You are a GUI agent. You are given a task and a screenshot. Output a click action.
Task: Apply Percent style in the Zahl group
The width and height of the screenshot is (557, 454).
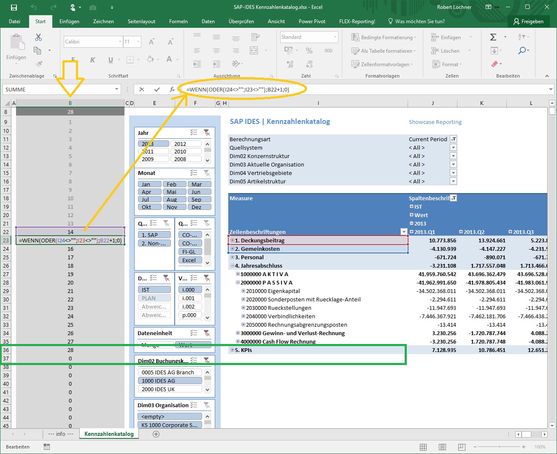(309, 50)
